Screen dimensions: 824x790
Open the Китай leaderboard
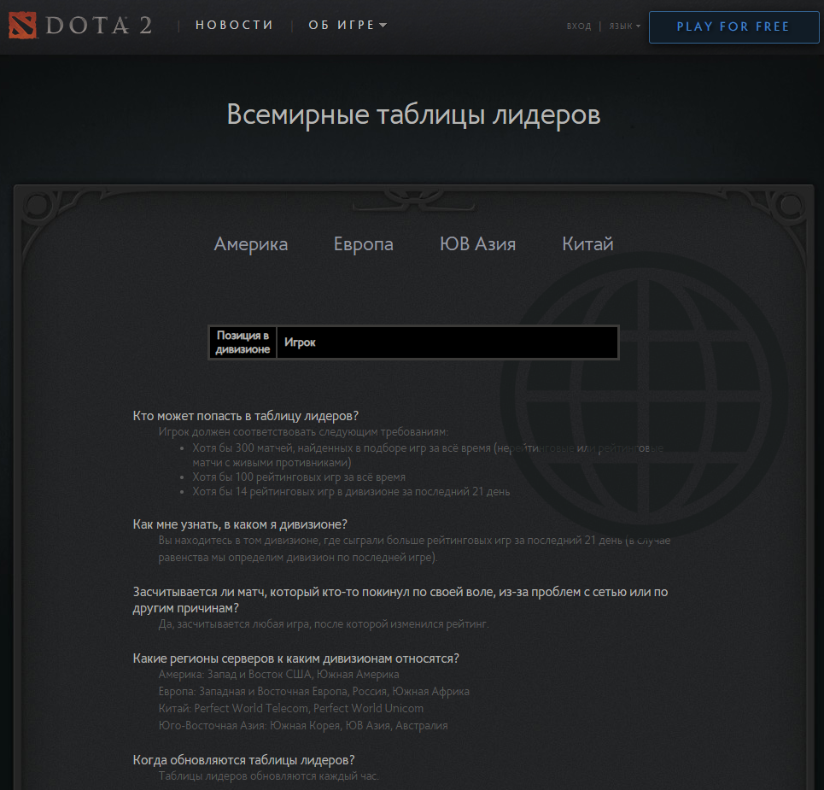tap(587, 243)
